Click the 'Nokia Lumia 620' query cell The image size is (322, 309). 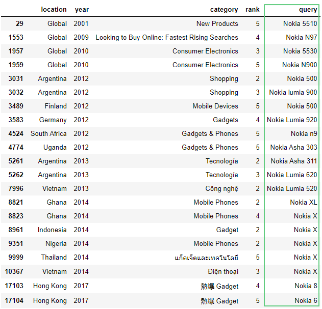click(x=292, y=175)
